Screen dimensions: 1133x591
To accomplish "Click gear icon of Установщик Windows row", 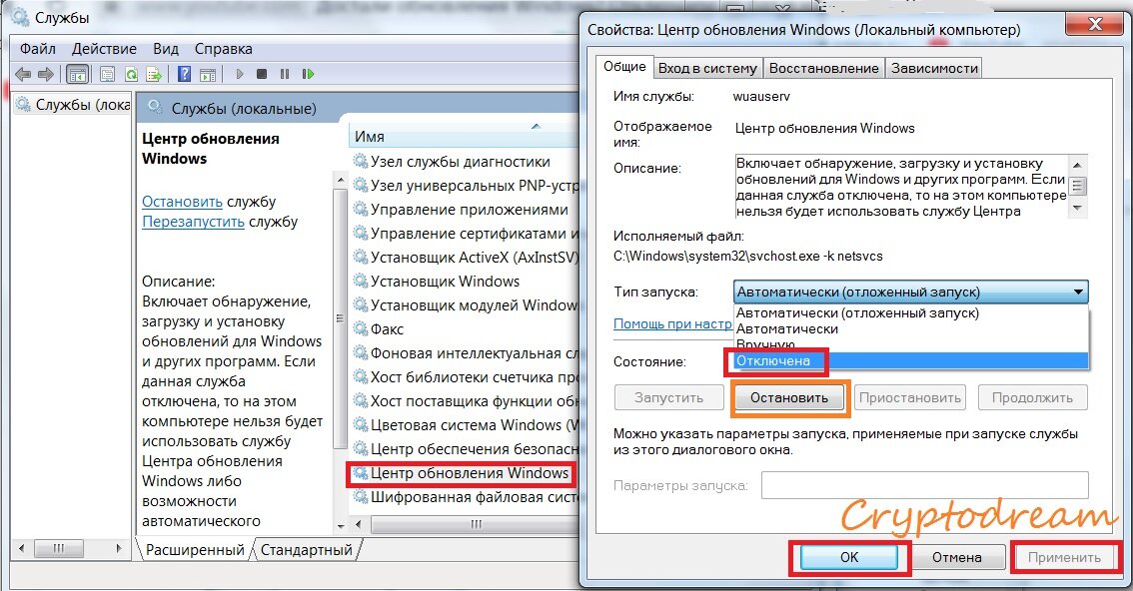I will pyautogui.click(x=360, y=282).
